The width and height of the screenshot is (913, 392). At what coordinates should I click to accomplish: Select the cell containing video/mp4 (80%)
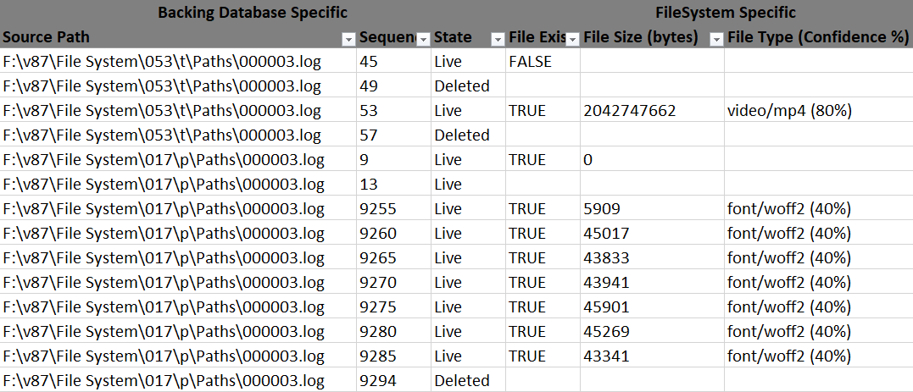point(819,111)
